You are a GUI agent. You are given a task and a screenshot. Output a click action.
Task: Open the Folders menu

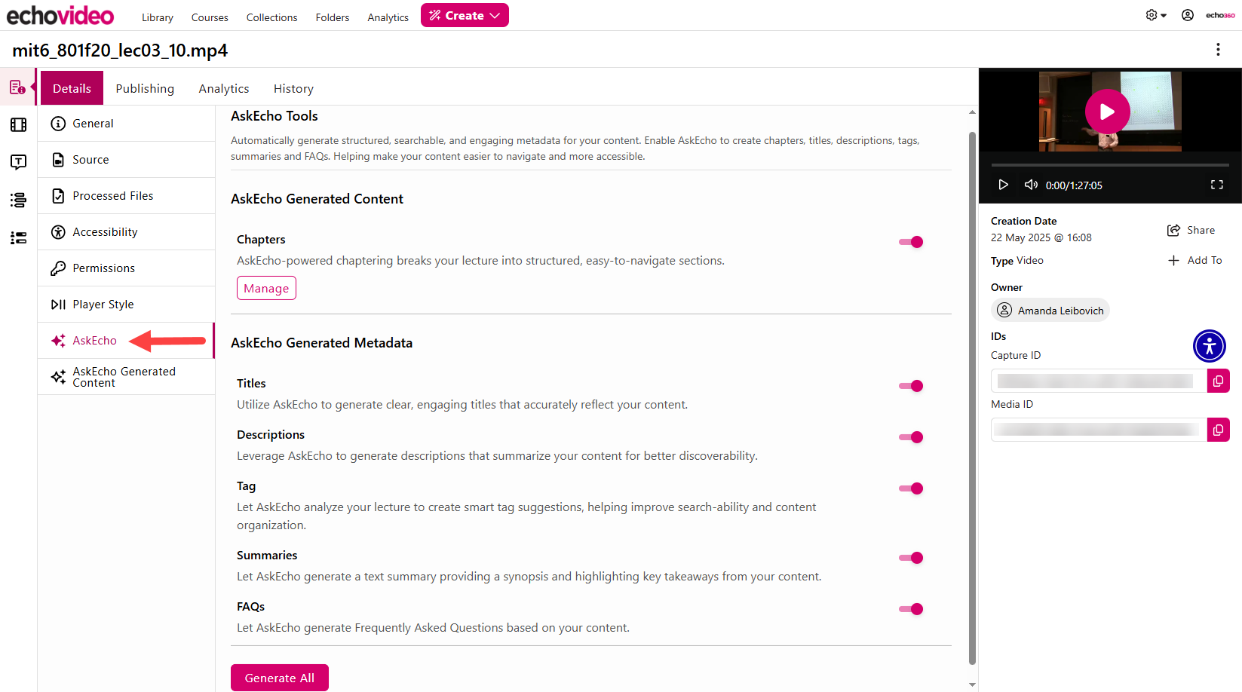click(x=333, y=17)
